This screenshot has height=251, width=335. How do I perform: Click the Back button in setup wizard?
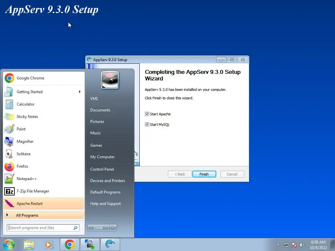pos(180,174)
